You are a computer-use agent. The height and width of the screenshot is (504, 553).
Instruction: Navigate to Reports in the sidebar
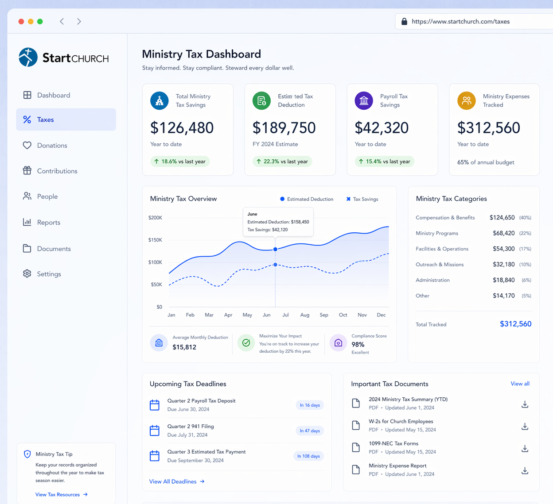[48, 223]
